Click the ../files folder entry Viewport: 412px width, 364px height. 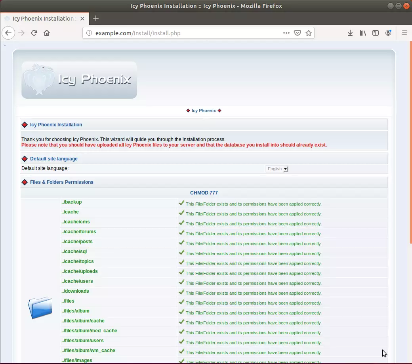tap(68, 301)
